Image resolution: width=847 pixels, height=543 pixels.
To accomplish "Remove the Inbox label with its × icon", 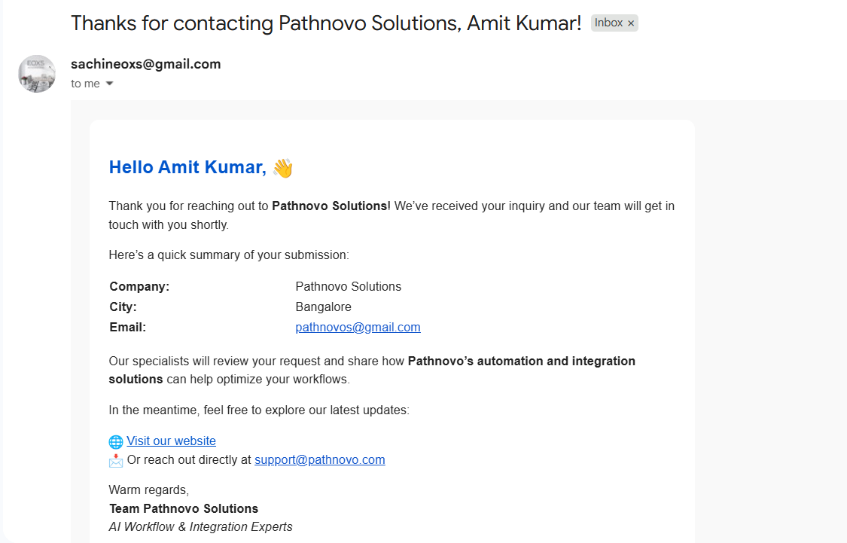I will pos(631,23).
